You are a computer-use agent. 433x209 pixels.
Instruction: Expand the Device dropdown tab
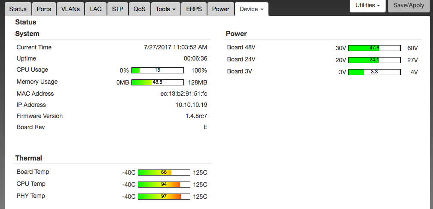(251, 9)
